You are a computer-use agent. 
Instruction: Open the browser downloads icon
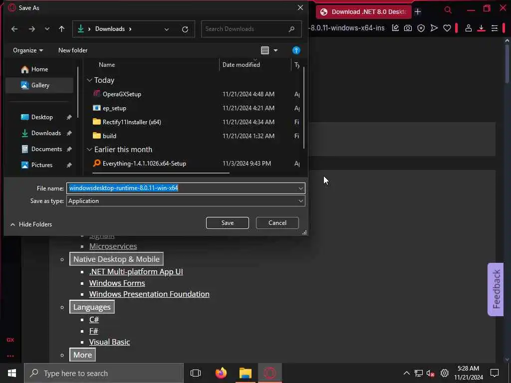[481, 28]
